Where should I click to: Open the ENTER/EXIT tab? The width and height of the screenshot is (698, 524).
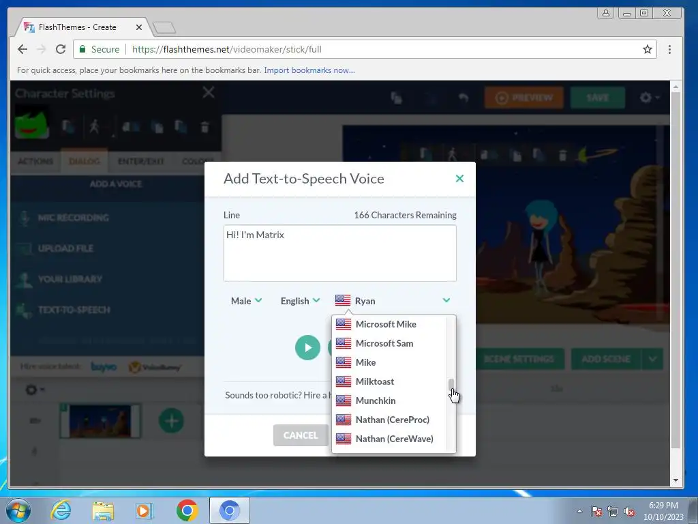[x=140, y=161]
